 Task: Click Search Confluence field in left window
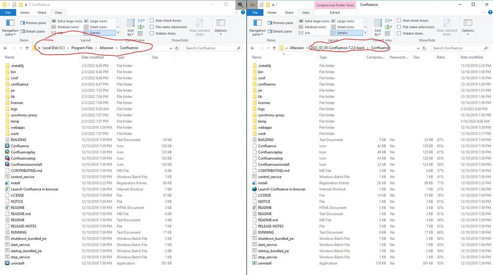click(x=213, y=48)
